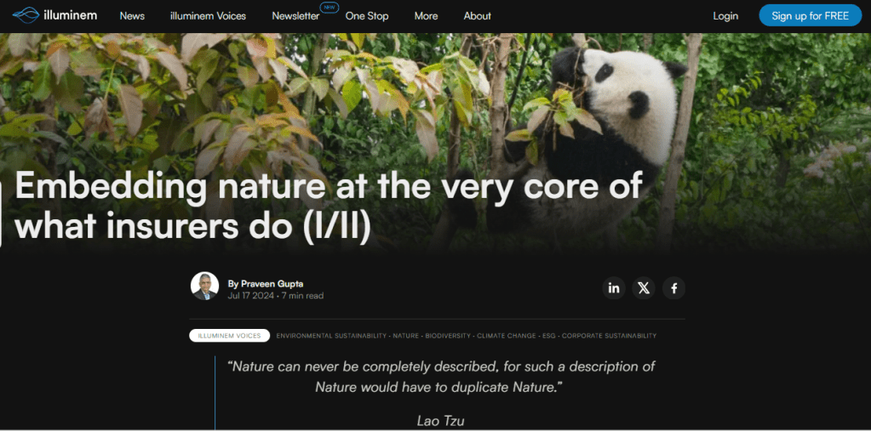Select About in the top navigation
Viewport: 871px width, 431px height.
[x=477, y=16]
